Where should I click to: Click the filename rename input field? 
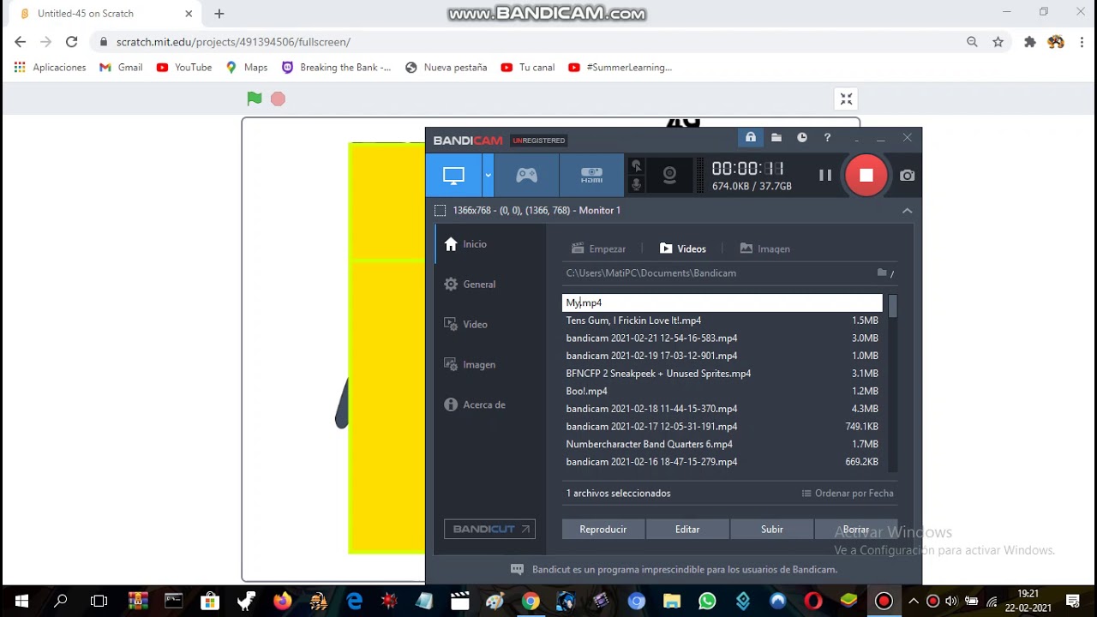click(x=722, y=303)
